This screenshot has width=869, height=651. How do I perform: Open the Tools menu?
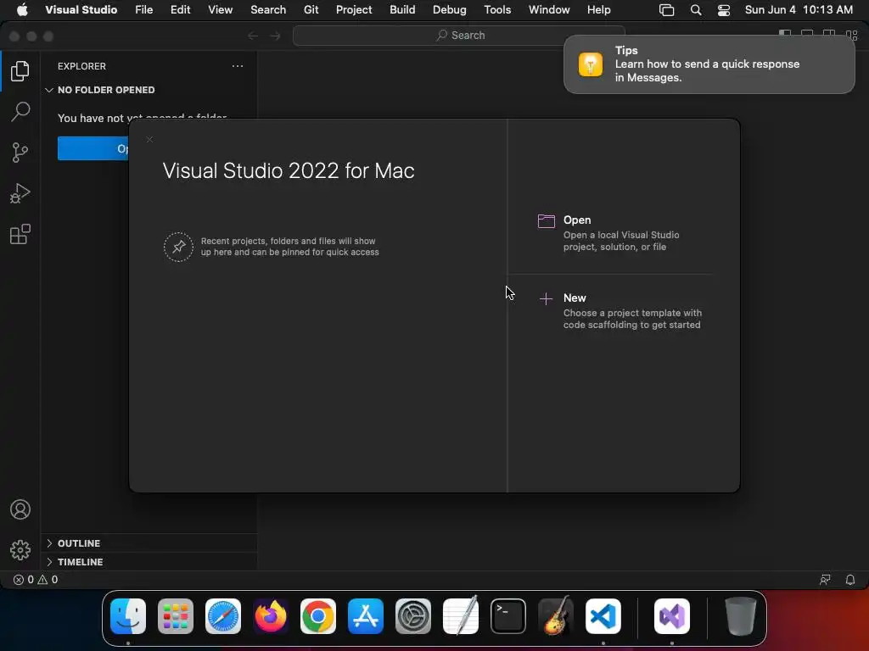(x=497, y=9)
